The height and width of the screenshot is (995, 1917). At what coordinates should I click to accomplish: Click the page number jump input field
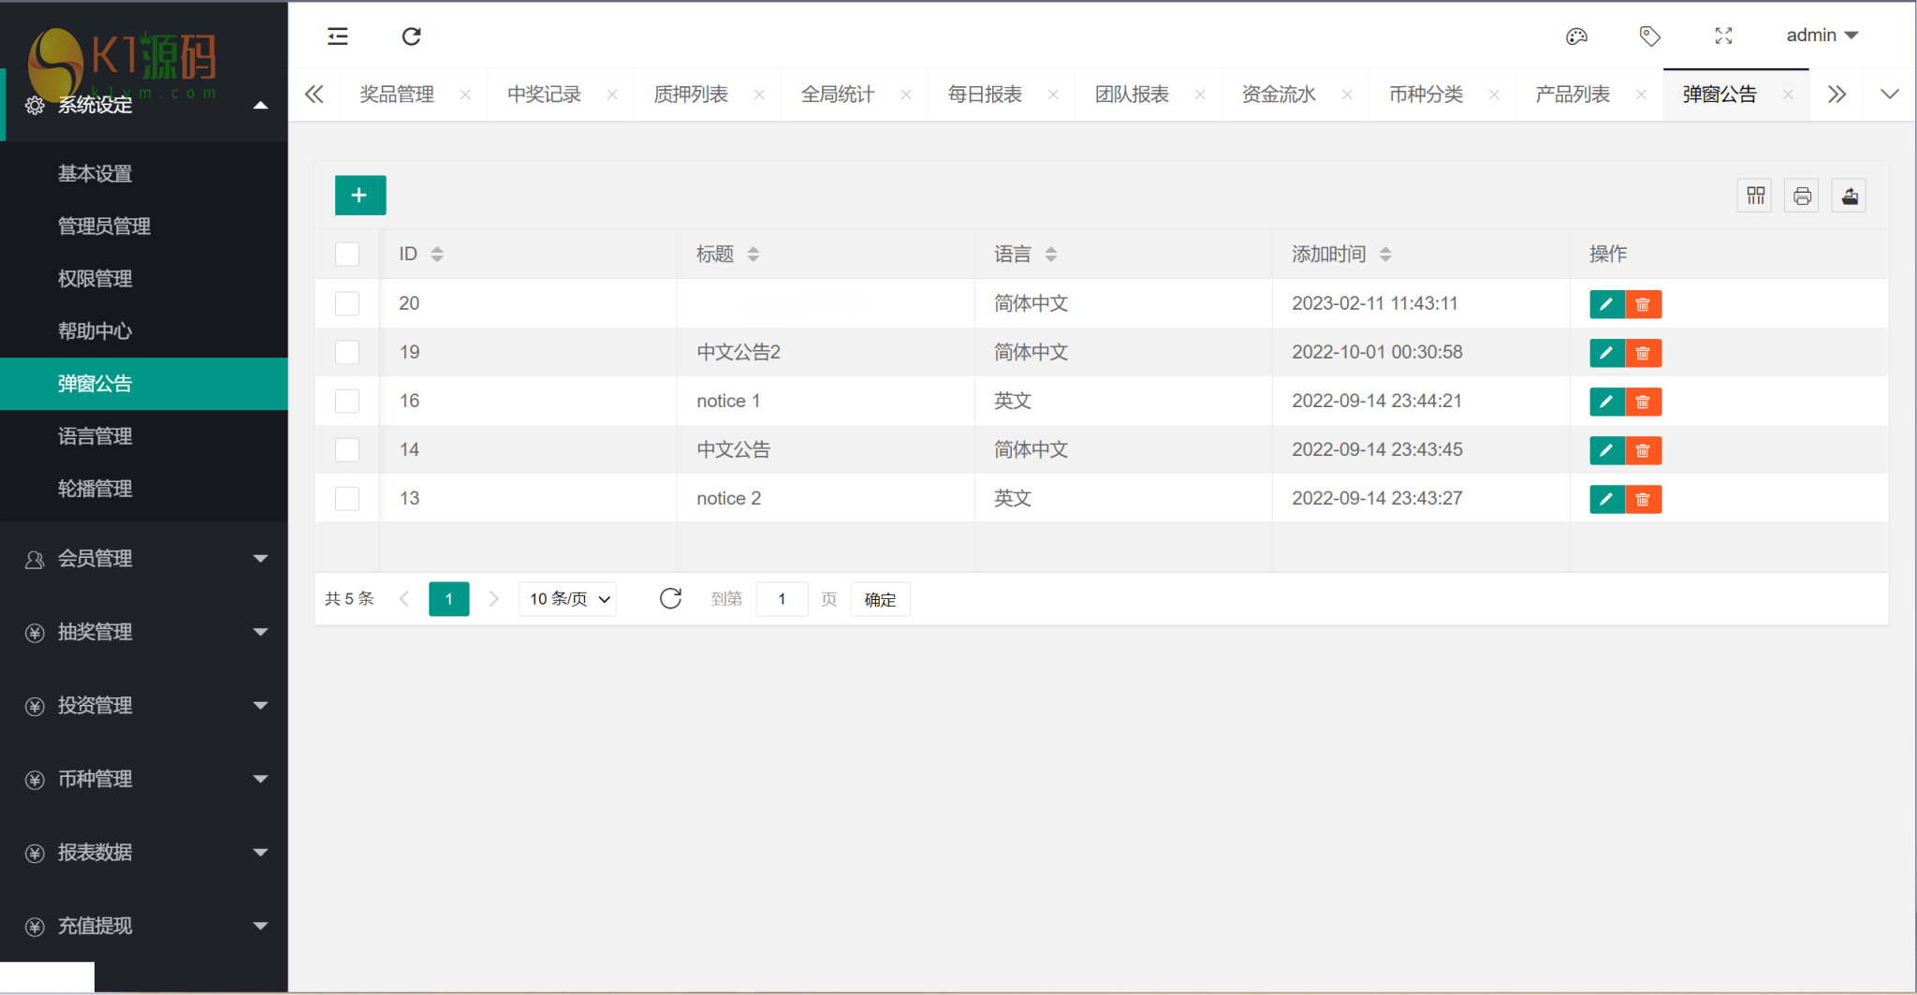pos(782,599)
